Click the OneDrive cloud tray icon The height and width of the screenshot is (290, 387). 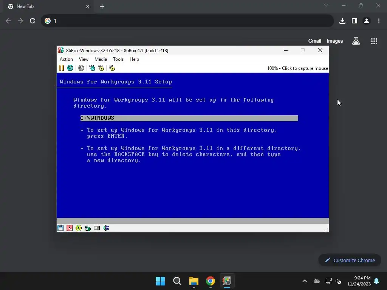[317, 281]
